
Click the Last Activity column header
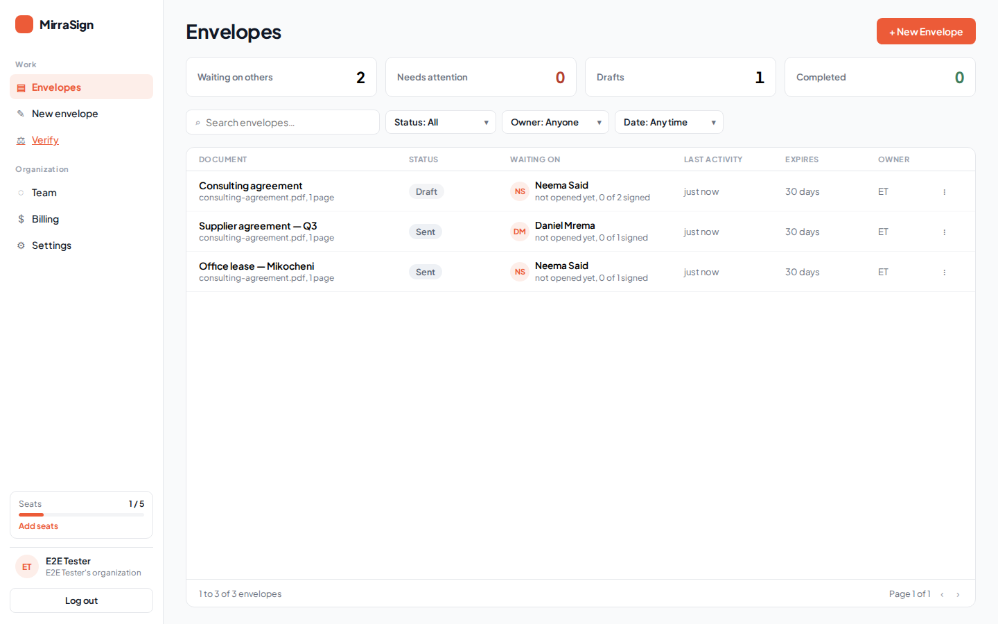click(x=713, y=159)
